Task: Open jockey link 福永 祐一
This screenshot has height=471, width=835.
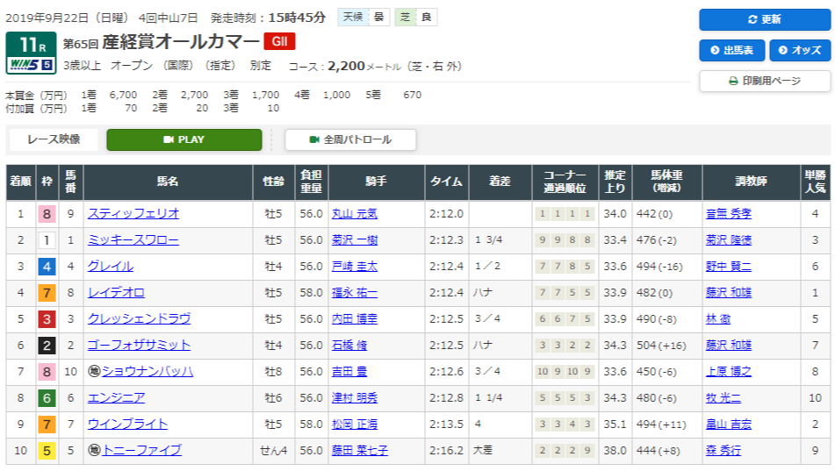Action: pyautogui.click(x=355, y=293)
